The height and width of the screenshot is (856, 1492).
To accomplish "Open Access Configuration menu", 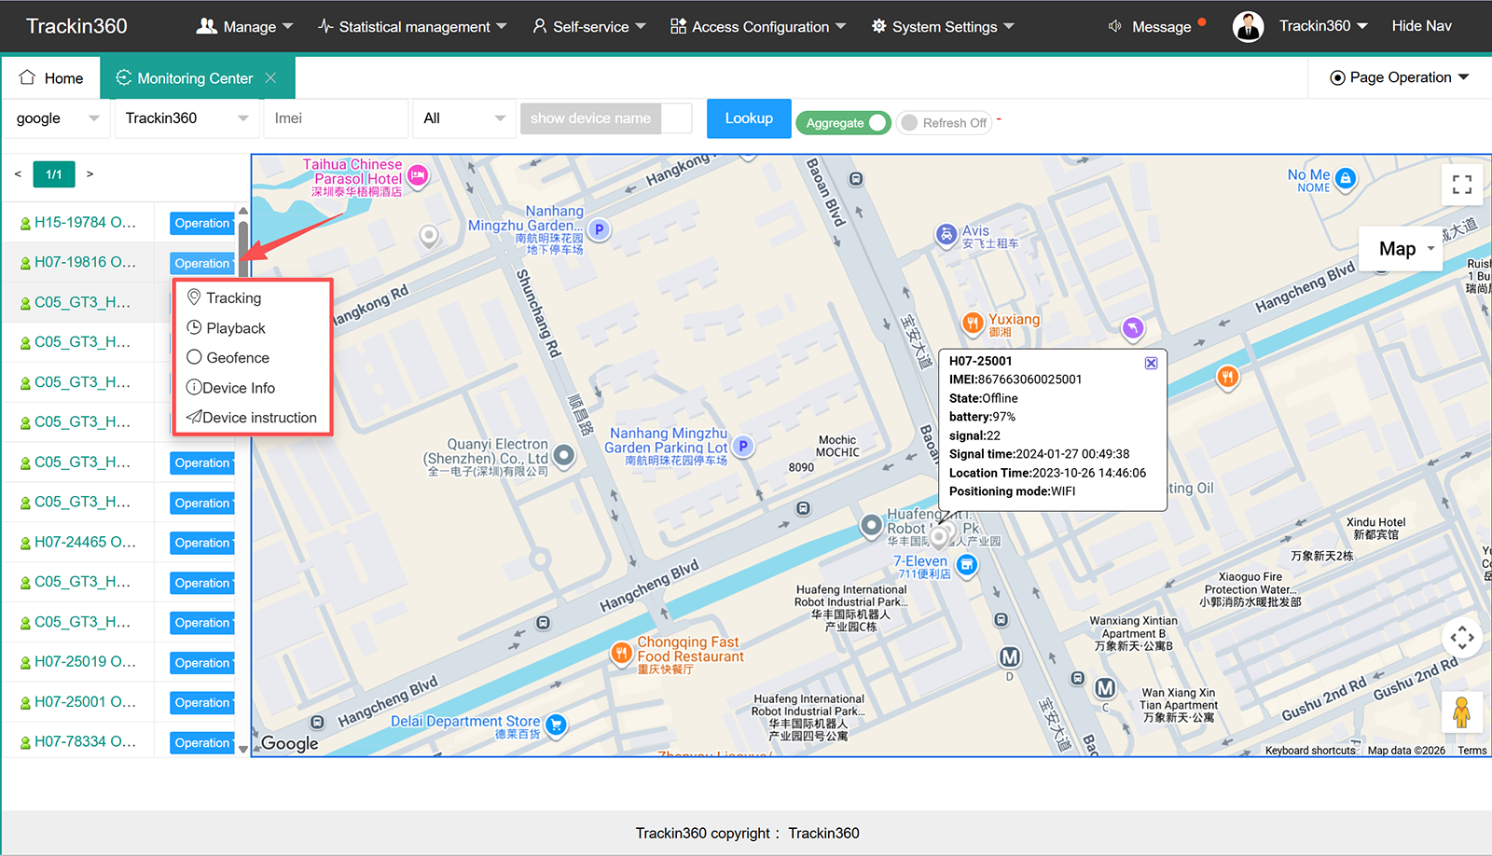I will pyautogui.click(x=758, y=26).
